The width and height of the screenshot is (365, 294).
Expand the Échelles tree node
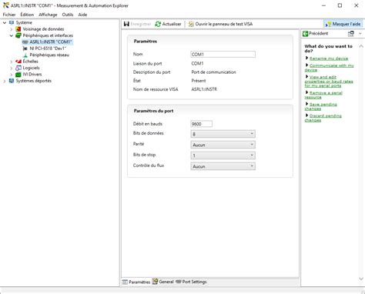pos(12,62)
